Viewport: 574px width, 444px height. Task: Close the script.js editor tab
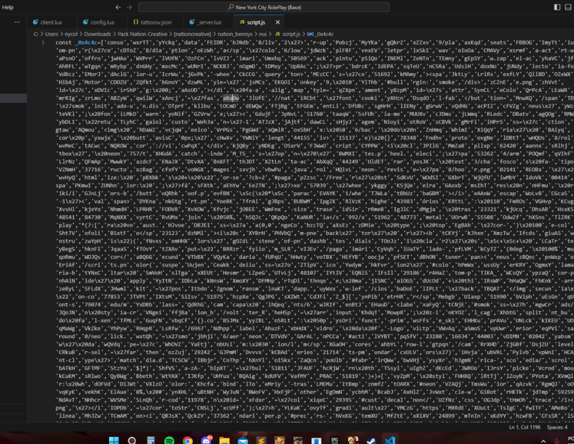278,22
